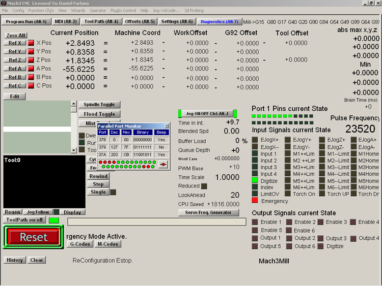The width and height of the screenshot is (382, 286).
Task: Open the PlugIn Control menu
Action: pos(123,11)
